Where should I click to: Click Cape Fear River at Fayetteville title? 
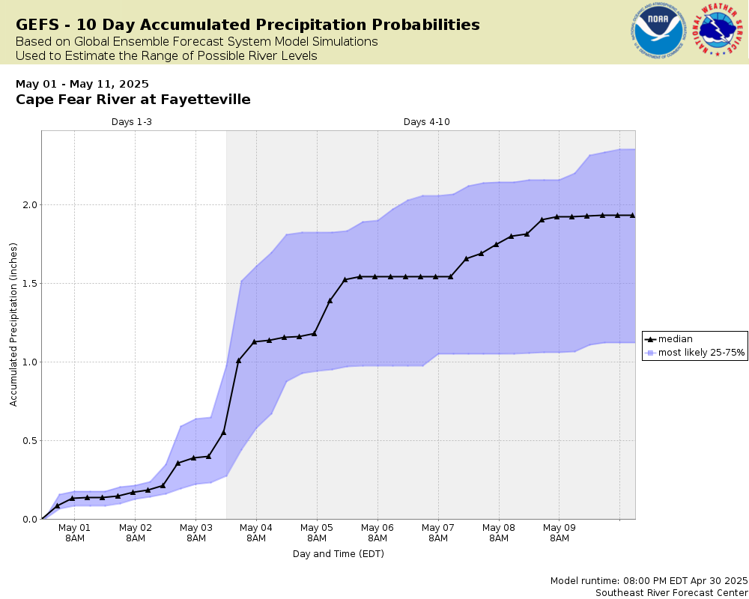click(x=133, y=100)
